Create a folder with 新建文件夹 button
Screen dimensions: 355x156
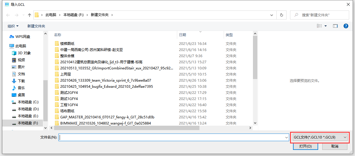pos(36,26)
